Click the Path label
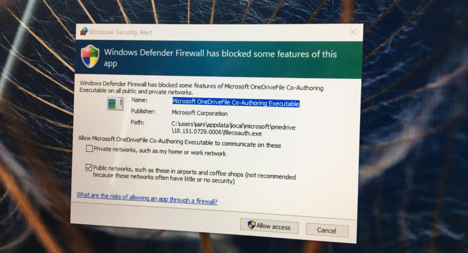 tap(138, 122)
